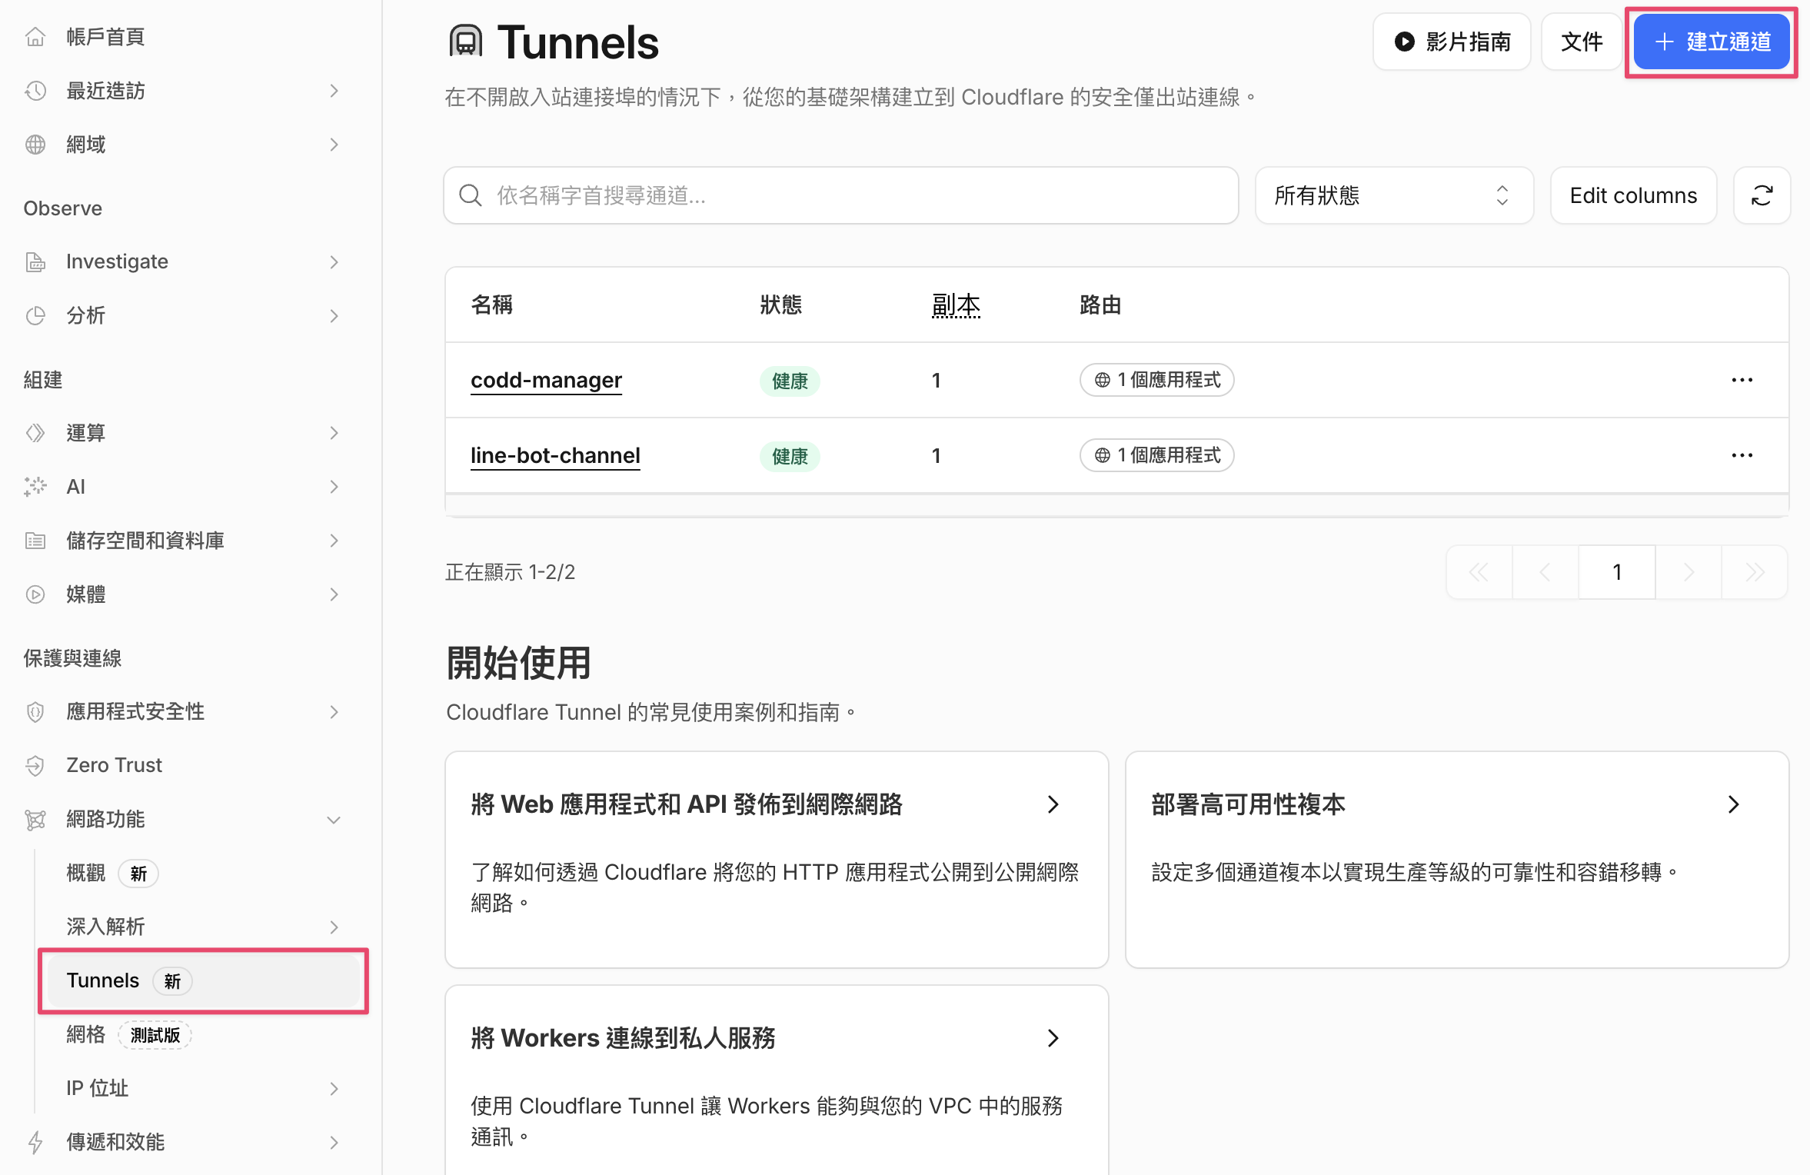Expand the 深入解析 submenu chevron

coord(334,927)
